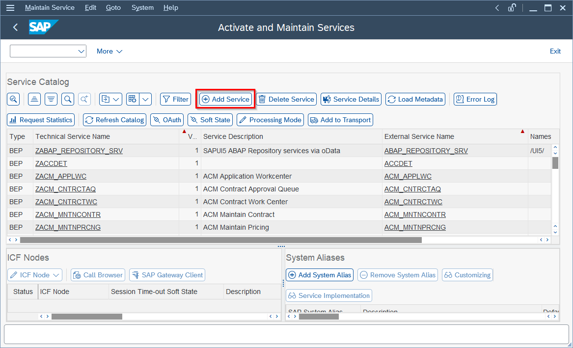Open the Call Browser for ICF node

tap(98, 275)
